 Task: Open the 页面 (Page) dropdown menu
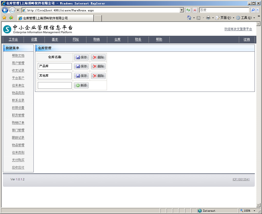(225, 18)
